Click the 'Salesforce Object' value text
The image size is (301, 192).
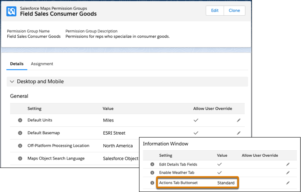(121, 158)
